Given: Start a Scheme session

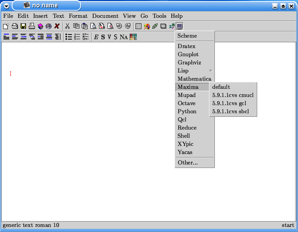Looking at the screenshot, I should click(x=195, y=36).
